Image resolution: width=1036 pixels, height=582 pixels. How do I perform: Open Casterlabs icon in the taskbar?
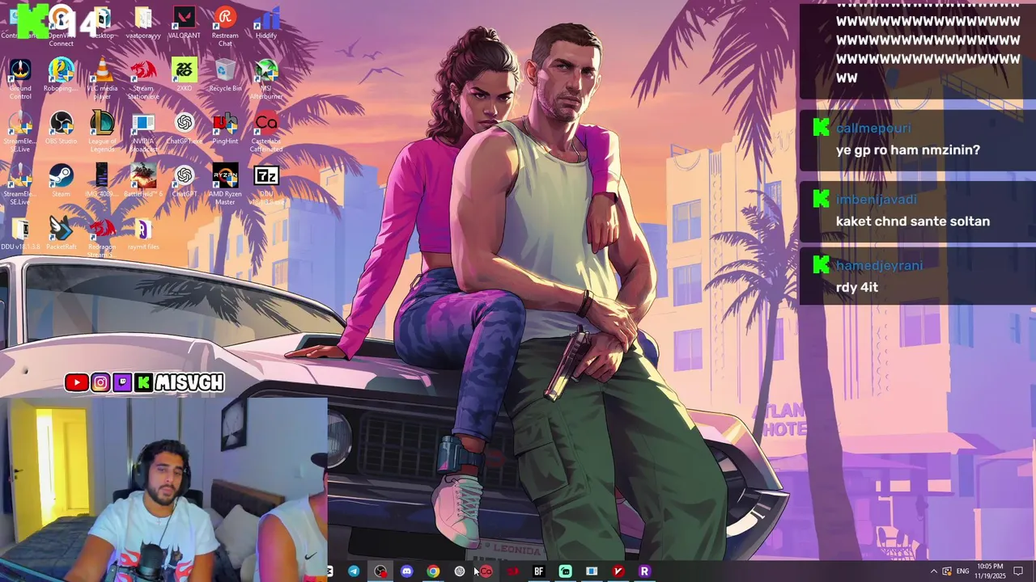pos(486,571)
